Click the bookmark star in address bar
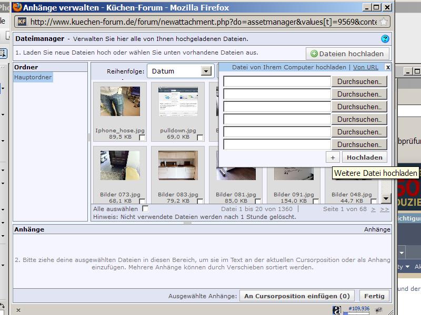Viewport: 421px width, 315px height. coord(384,22)
